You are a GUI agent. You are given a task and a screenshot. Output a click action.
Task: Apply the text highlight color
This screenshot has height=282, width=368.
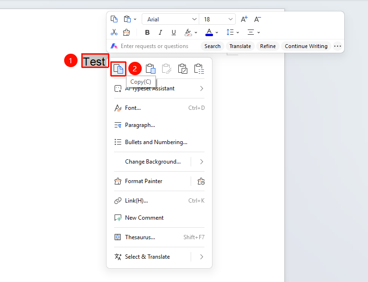[188, 32]
